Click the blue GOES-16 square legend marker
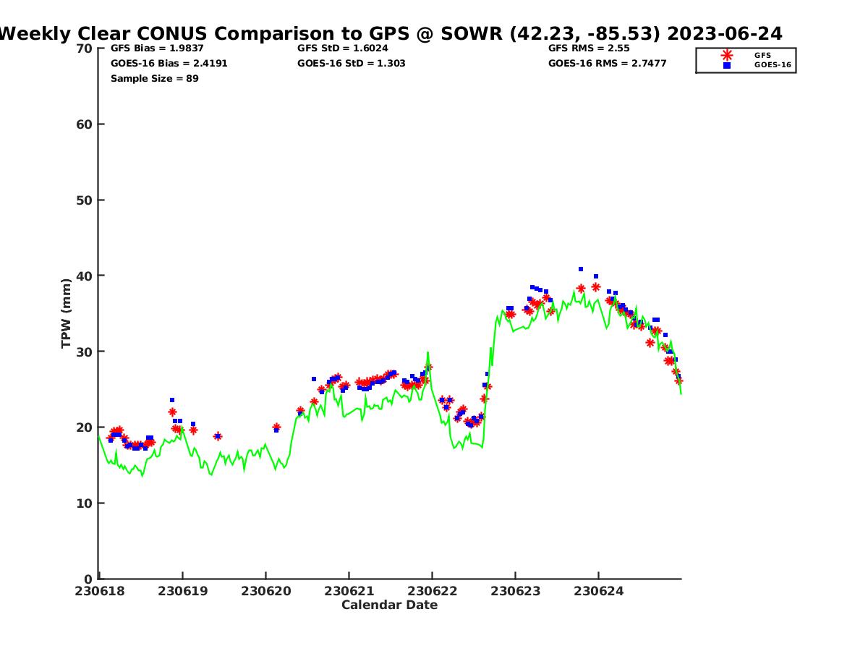868x651 pixels. tap(727, 65)
